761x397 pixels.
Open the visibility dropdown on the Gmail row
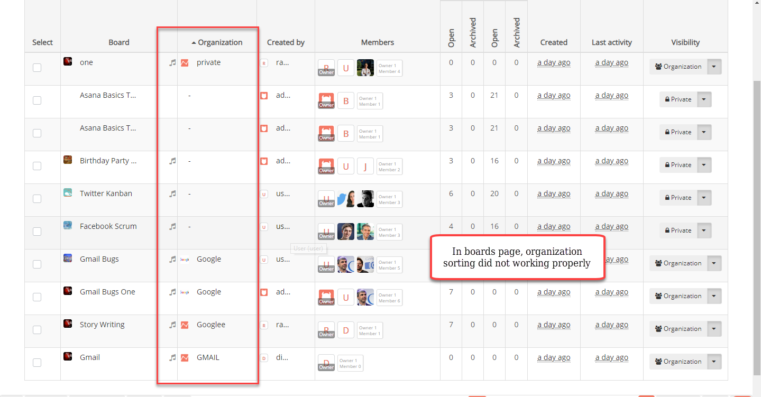[x=713, y=361]
